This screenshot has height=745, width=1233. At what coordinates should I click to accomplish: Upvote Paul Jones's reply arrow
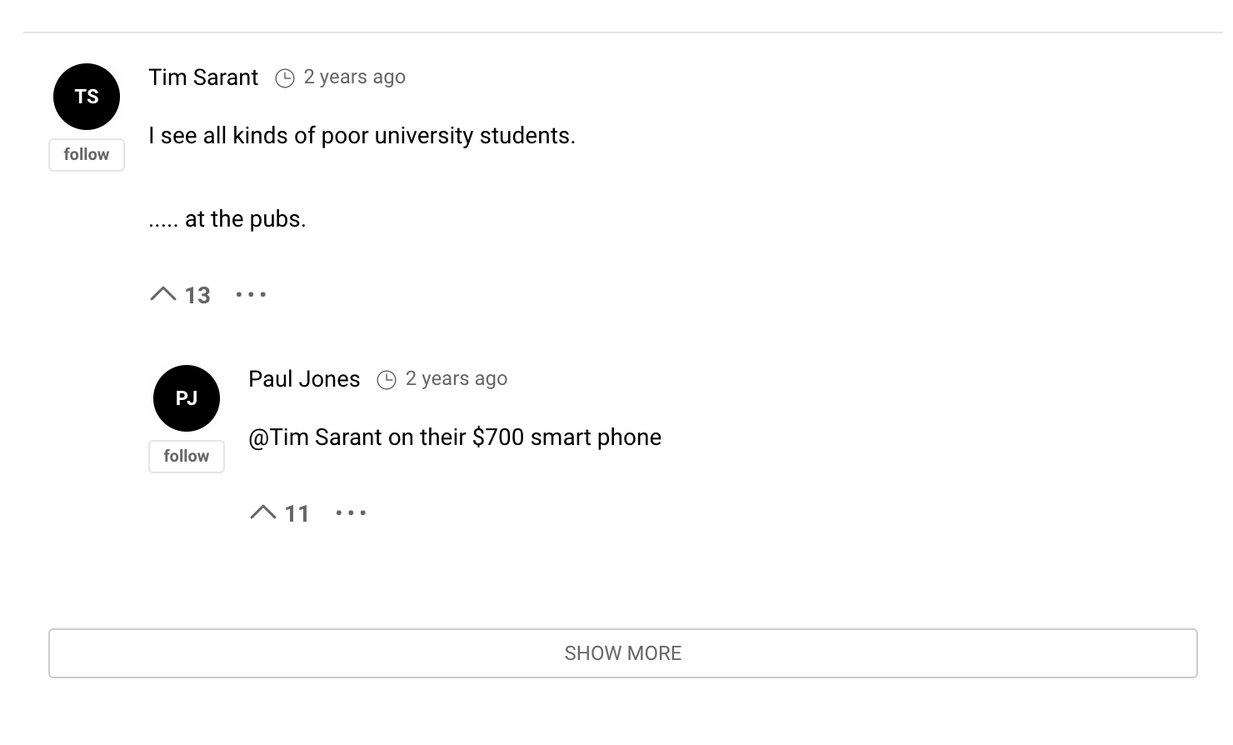[263, 512]
